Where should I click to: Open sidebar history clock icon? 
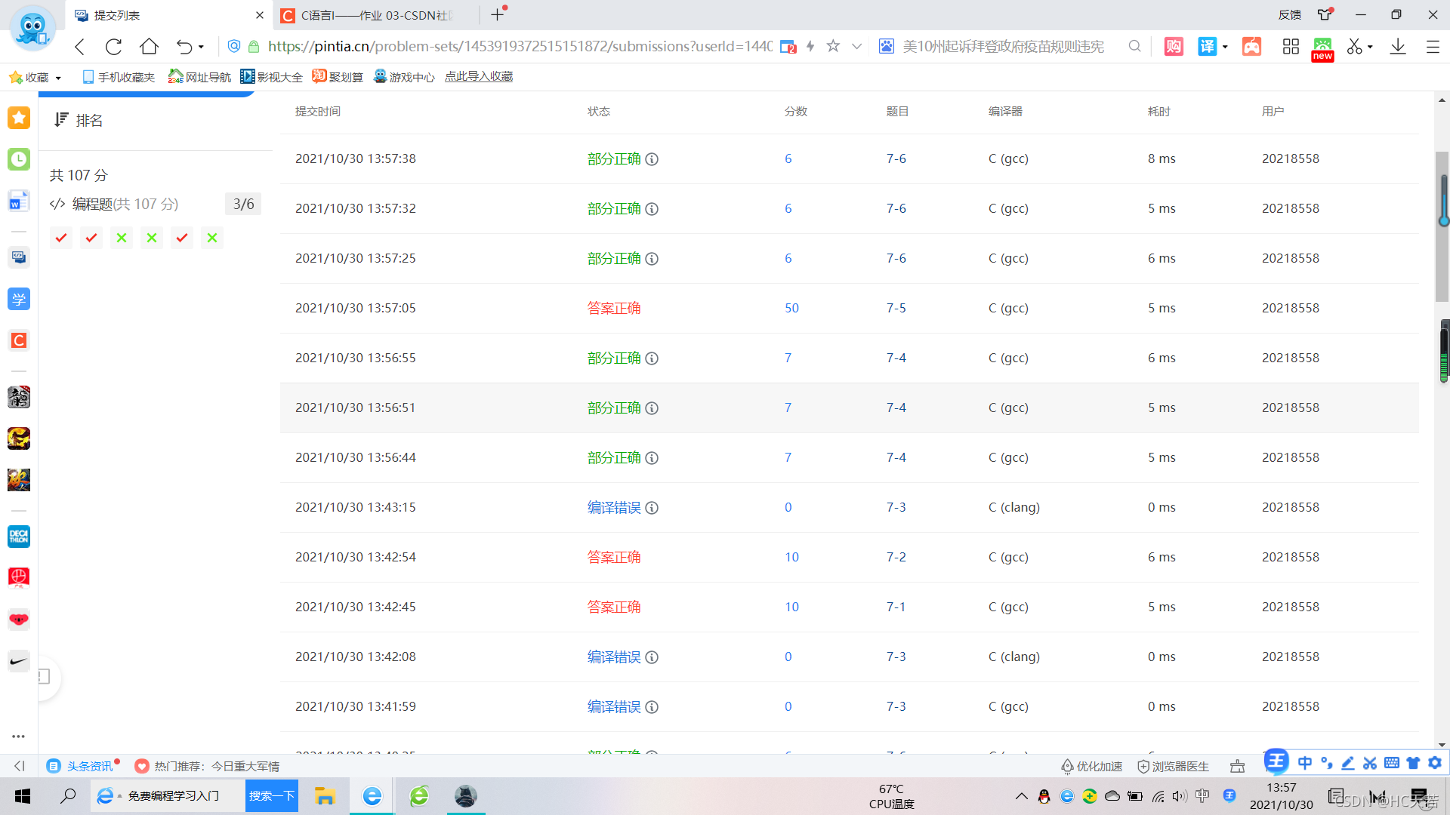19,159
